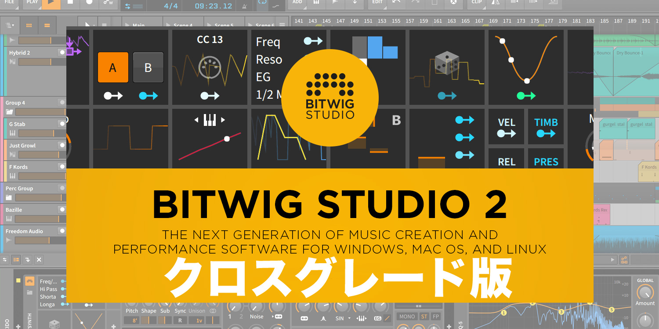Toggle Freedom Audio track activation button
The height and width of the screenshot is (329, 659).
[x=62, y=231]
